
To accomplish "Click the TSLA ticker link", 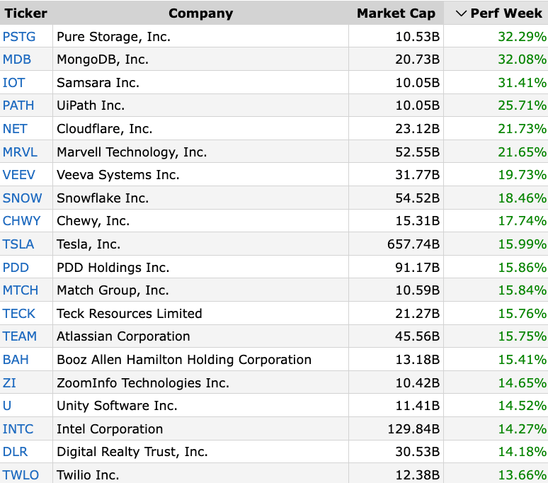I will [18, 244].
